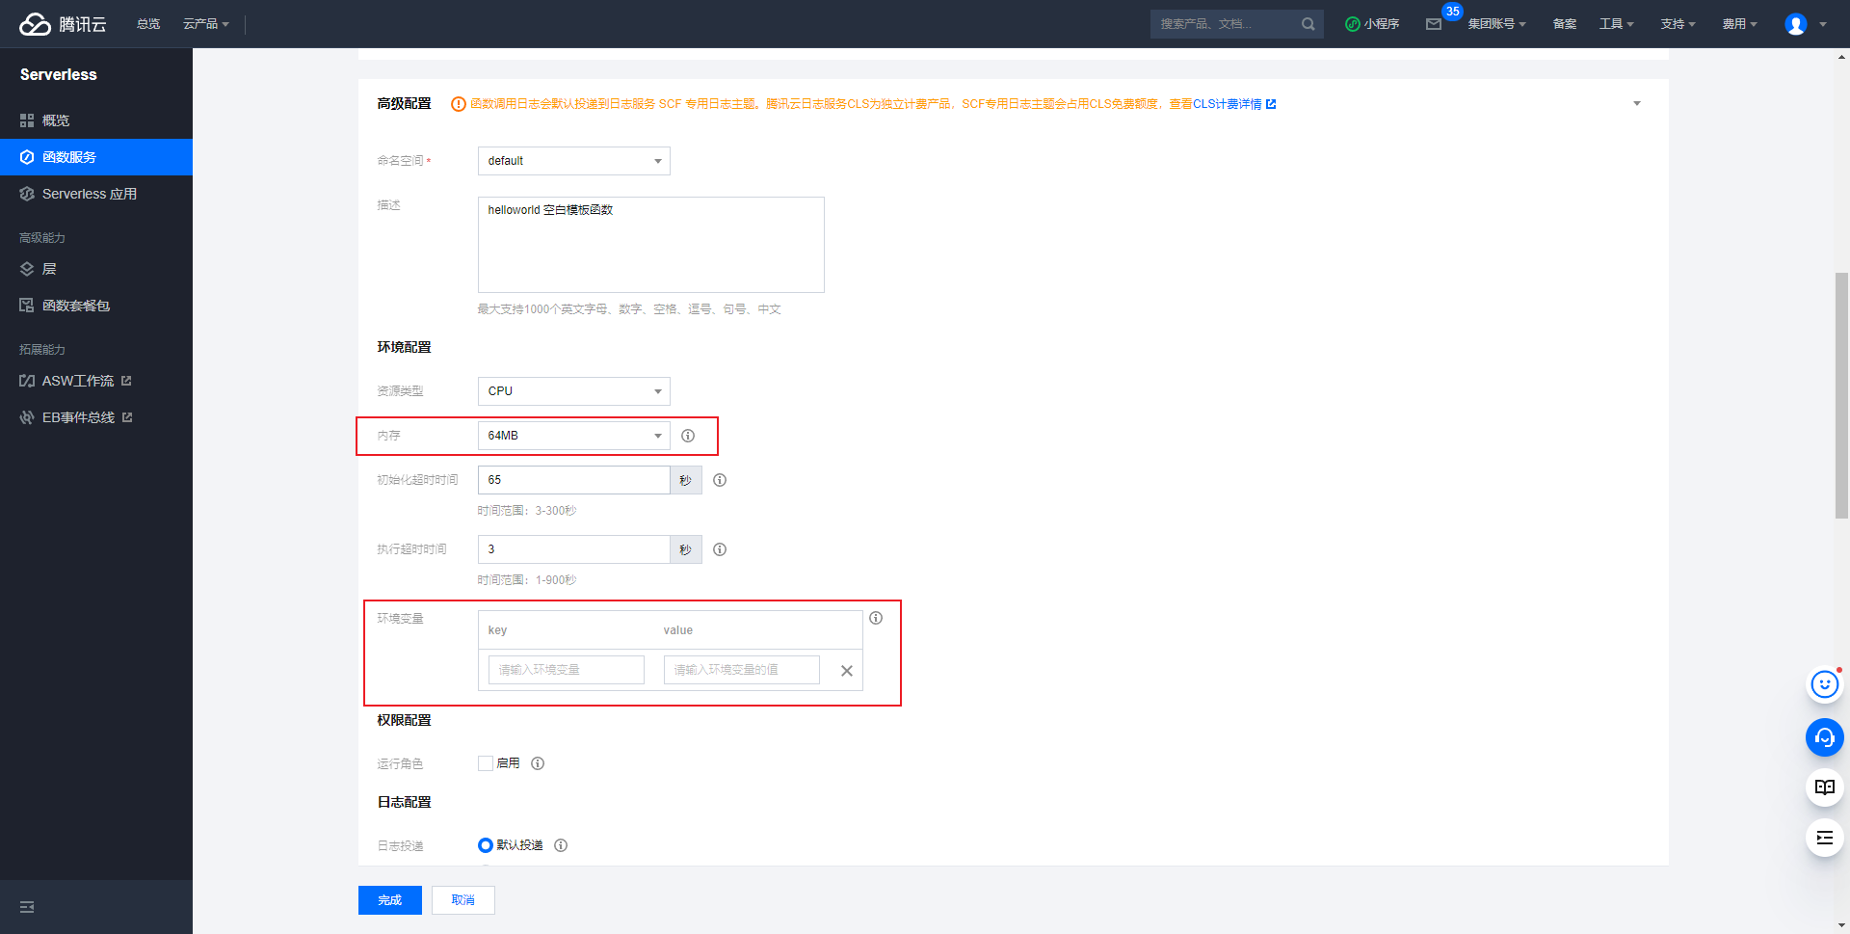Enable the 启用 运行角色 checkbox
Image resolution: width=1850 pixels, height=934 pixels.
point(486,762)
